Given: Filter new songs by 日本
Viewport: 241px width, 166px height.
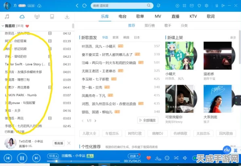Looking at the screenshot, I should click(x=137, y=38).
